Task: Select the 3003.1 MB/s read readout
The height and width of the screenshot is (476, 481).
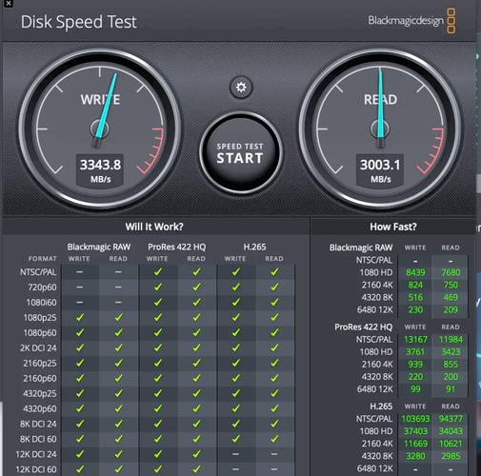Action: coord(380,170)
